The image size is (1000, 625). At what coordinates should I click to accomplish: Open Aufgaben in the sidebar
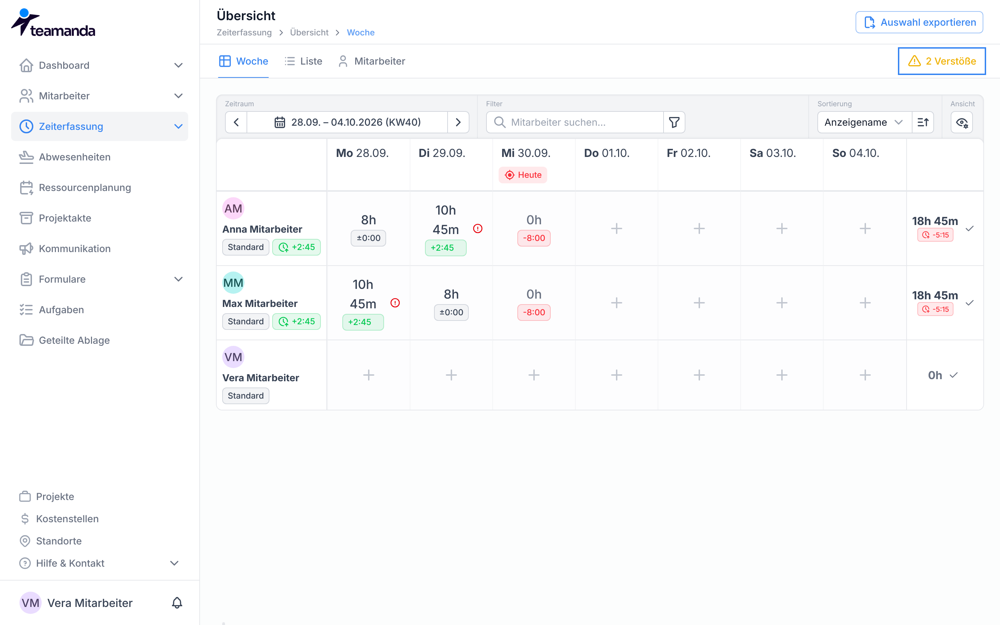(100, 310)
